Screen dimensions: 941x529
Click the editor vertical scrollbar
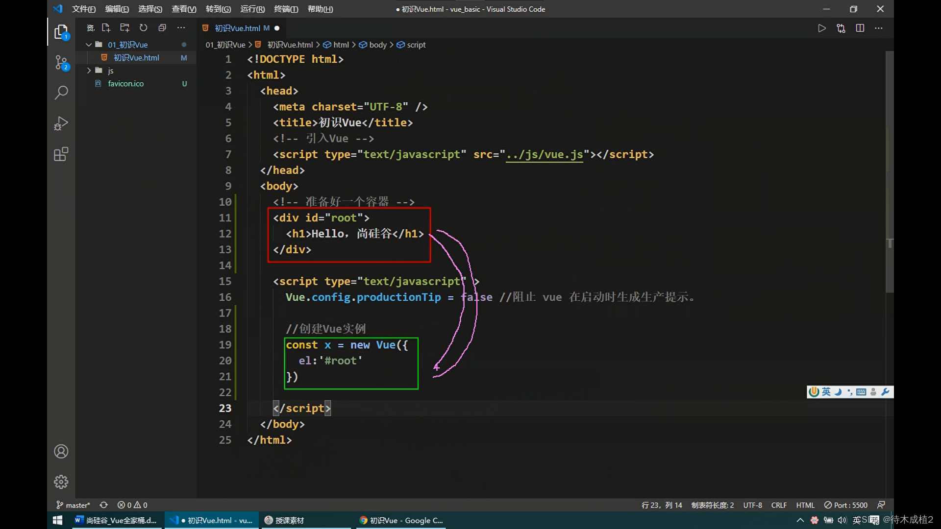coord(890,171)
